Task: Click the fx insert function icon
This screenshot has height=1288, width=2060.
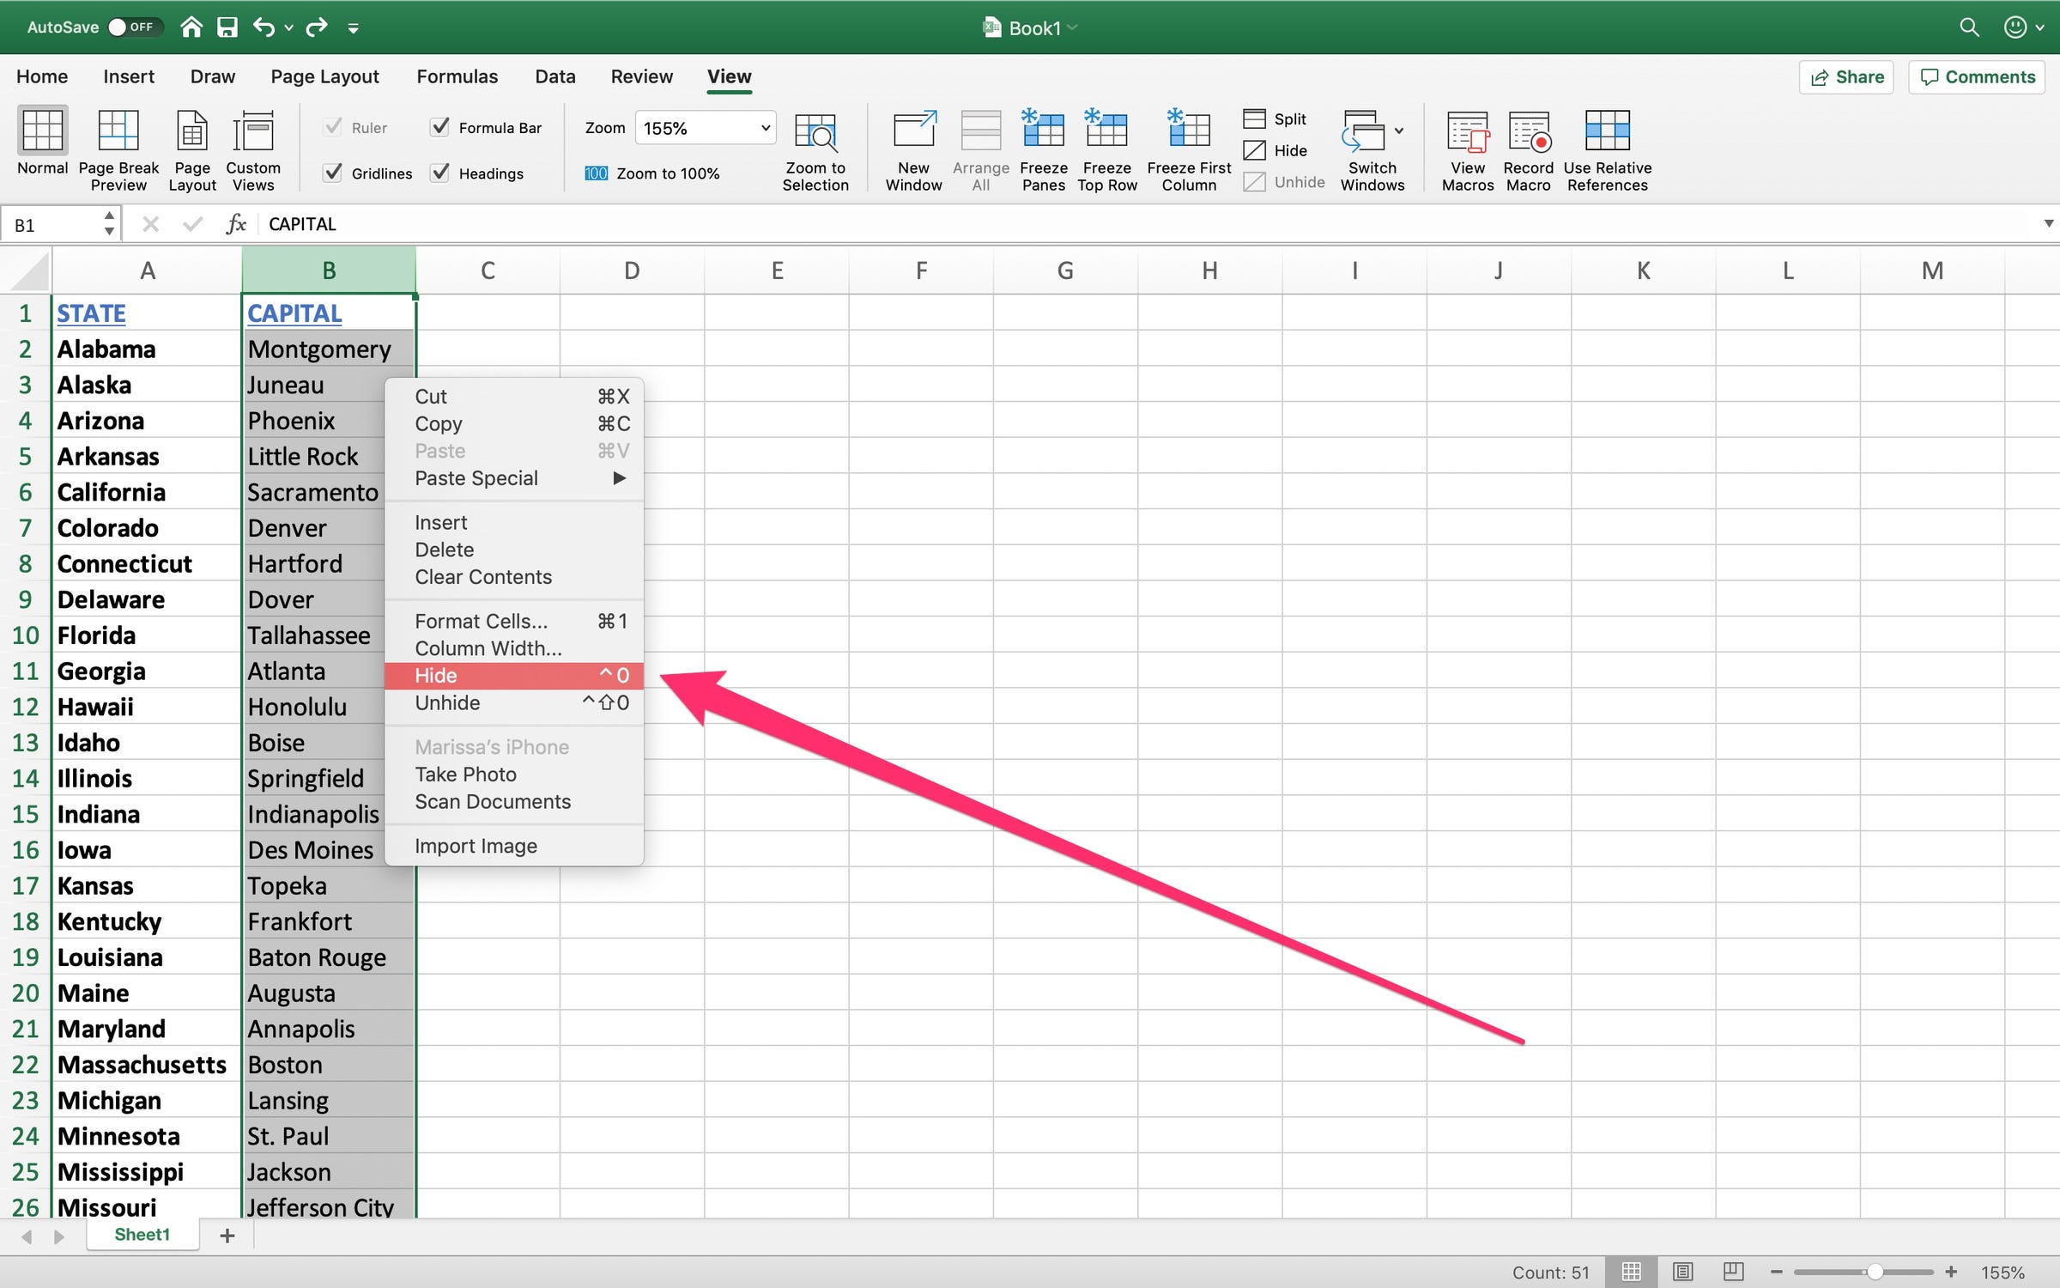Action: (236, 224)
